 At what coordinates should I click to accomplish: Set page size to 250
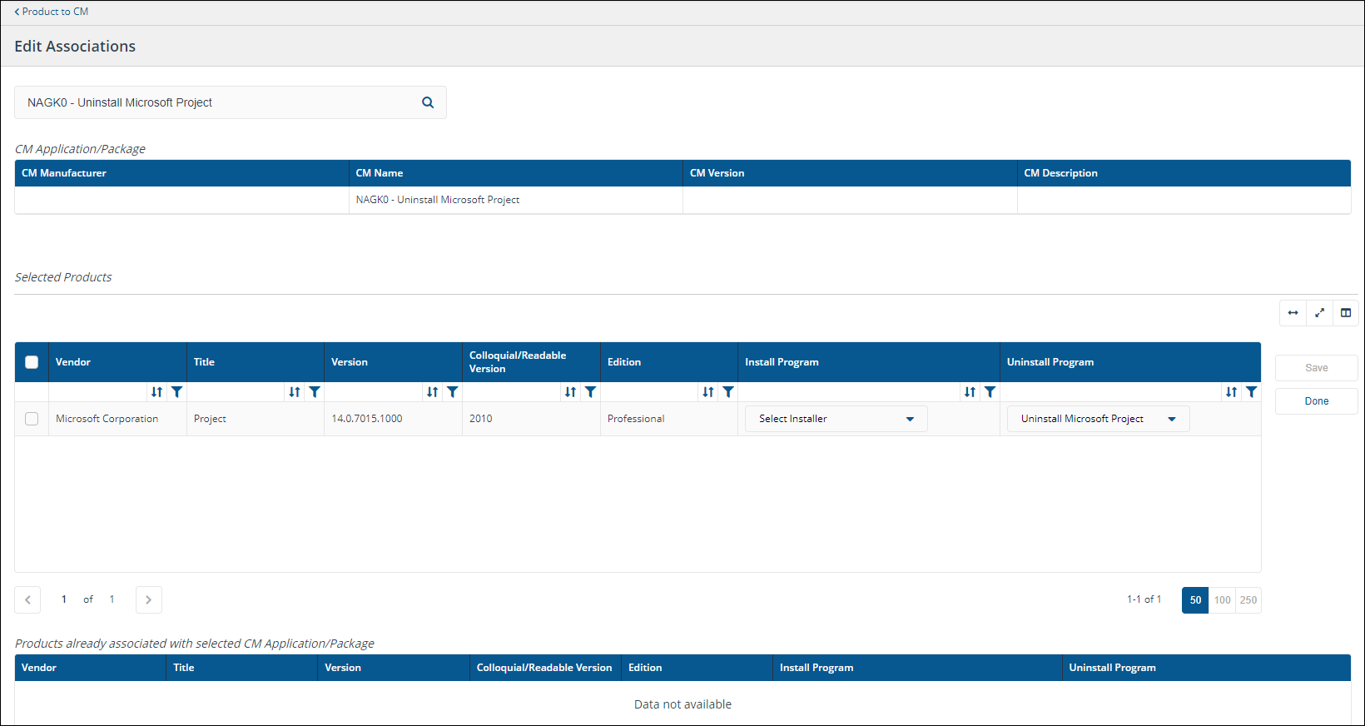tap(1248, 600)
